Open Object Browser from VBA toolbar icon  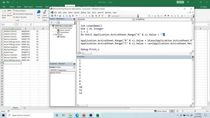click(102, 16)
